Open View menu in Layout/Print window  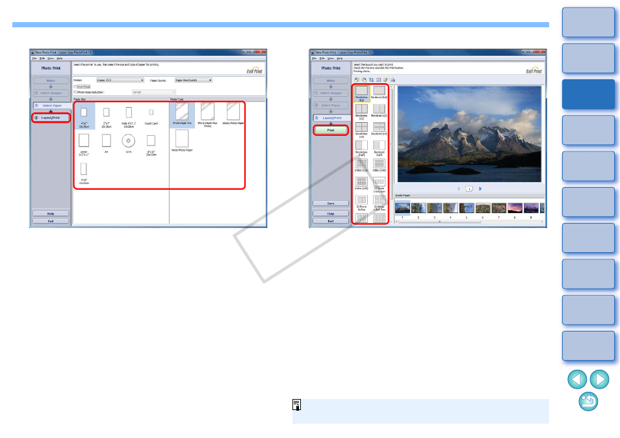coord(331,58)
